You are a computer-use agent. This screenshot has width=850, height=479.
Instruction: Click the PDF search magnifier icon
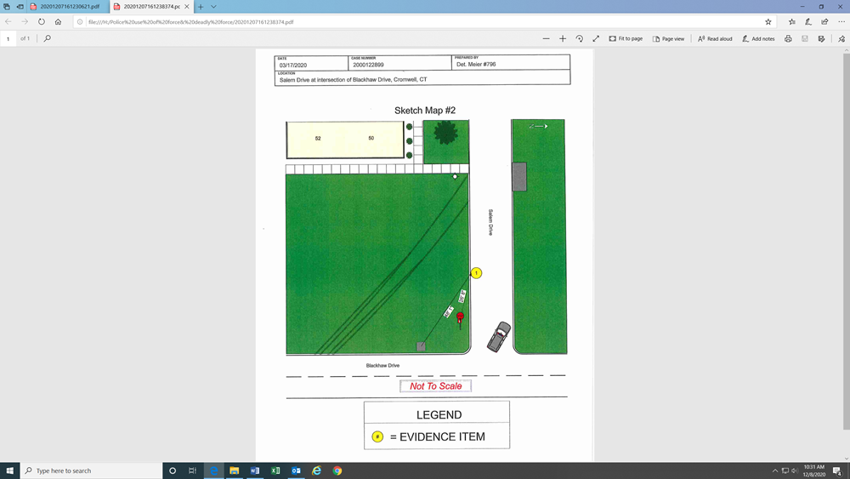[x=48, y=38]
